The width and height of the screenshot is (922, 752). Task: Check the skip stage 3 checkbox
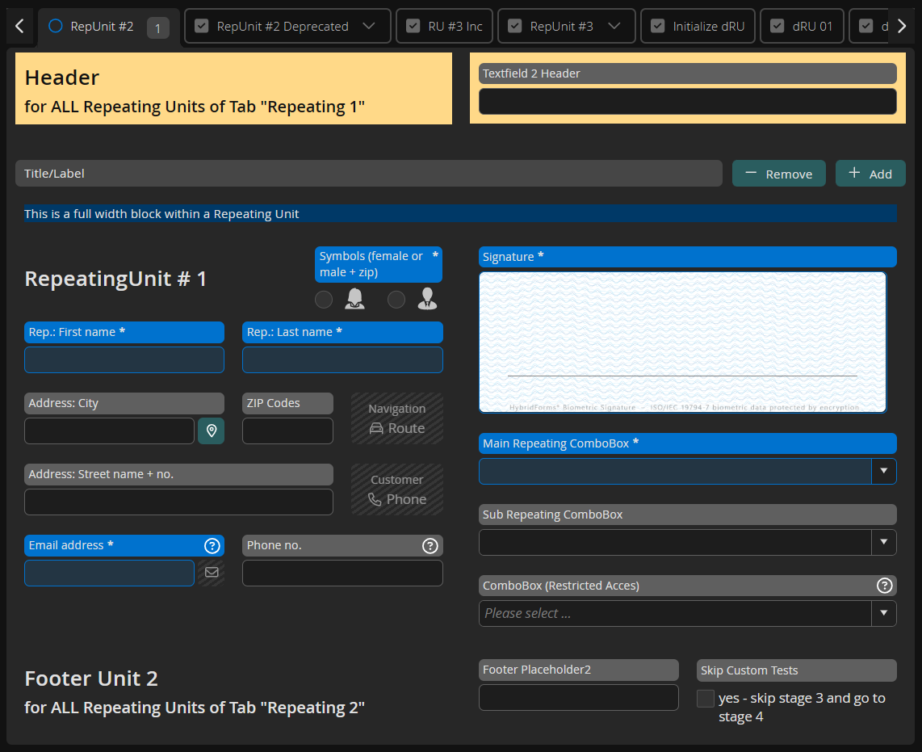tap(706, 699)
